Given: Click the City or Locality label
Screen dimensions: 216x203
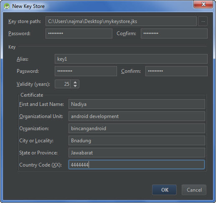Looking at the screenshot, I should click(36, 141).
